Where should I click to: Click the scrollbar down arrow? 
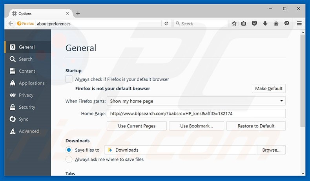pos(303,173)
